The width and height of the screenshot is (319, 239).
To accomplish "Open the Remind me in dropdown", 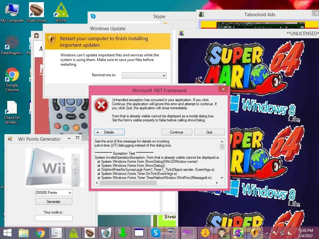I will coord(144,75).
